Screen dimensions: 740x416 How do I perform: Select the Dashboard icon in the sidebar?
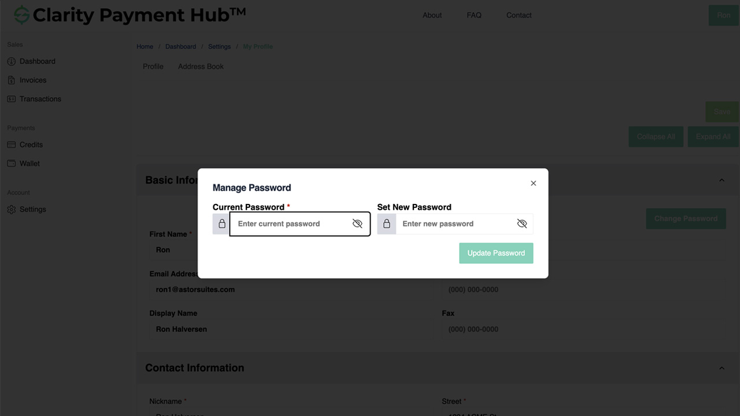(10, 61)
